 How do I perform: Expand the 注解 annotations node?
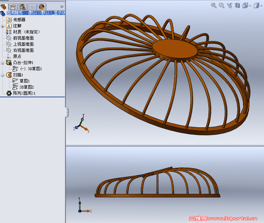click(x=2, y=26)
